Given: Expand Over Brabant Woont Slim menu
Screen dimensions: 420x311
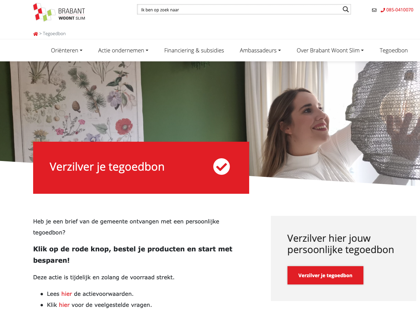Looking at the screenshot, I should coord(330,50).
